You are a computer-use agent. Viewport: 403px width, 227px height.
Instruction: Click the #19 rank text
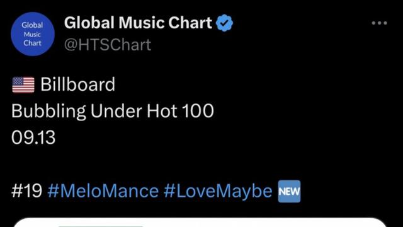tap(26, 190)
